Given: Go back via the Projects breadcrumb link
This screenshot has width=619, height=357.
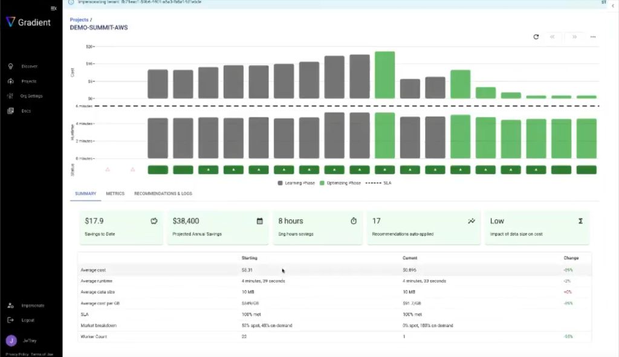Looking at the screenshot, I should [x=79, y=20].
